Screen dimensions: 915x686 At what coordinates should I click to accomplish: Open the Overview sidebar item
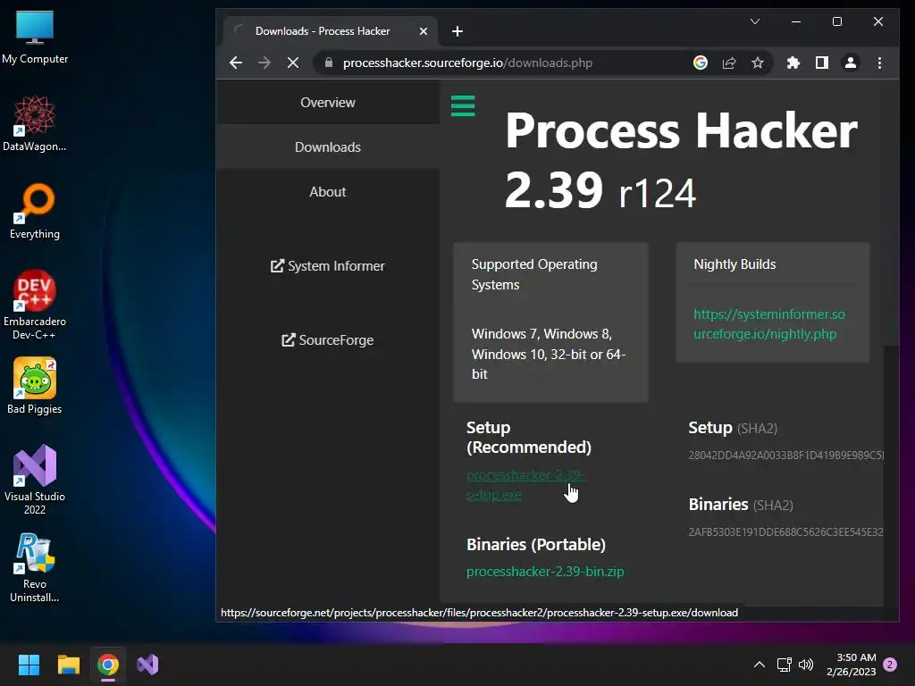(328, 103)
